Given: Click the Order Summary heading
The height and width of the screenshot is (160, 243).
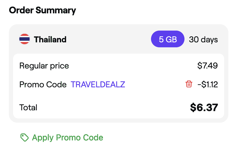Looking at the screenshot, I should 42,10.
